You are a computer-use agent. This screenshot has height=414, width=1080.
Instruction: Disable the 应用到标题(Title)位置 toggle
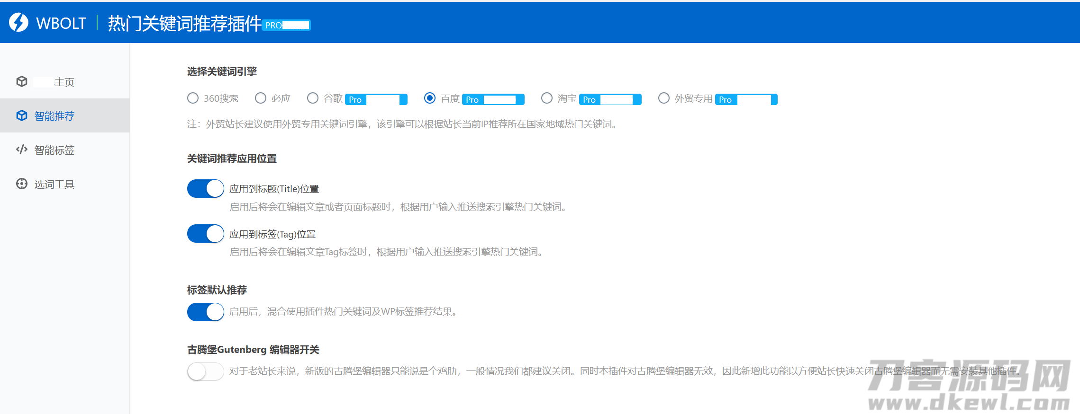click(x=206, y=188)
